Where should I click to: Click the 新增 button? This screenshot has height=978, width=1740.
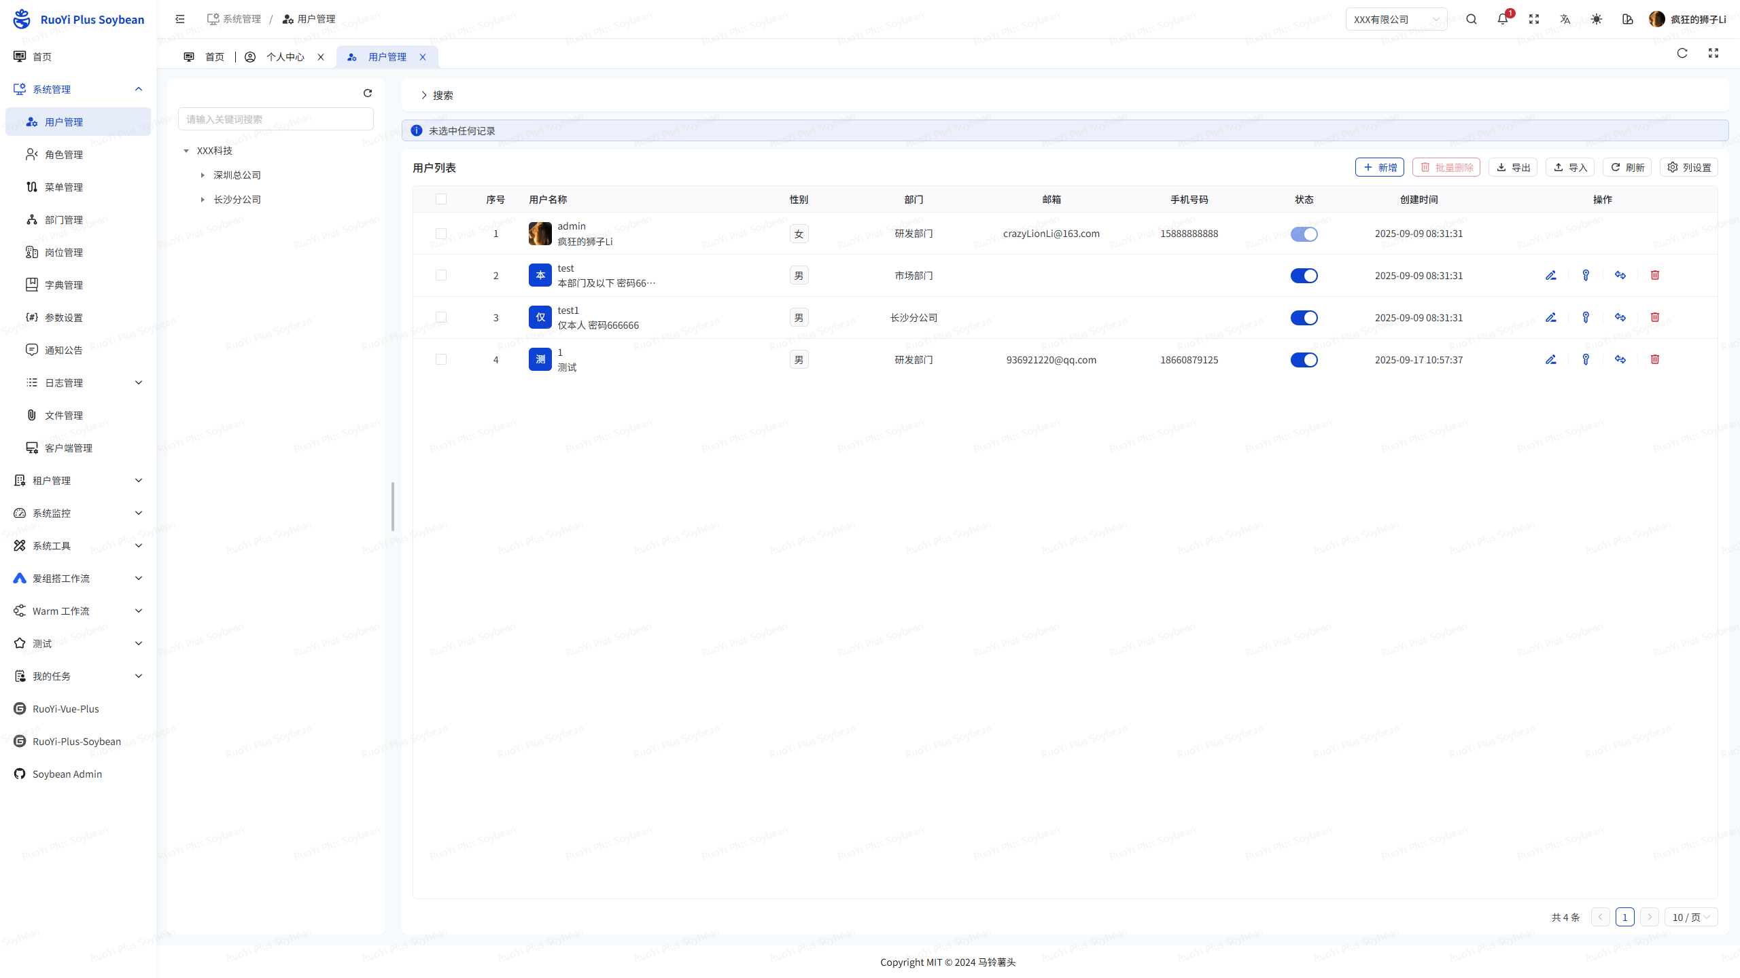click(1379, 167)
